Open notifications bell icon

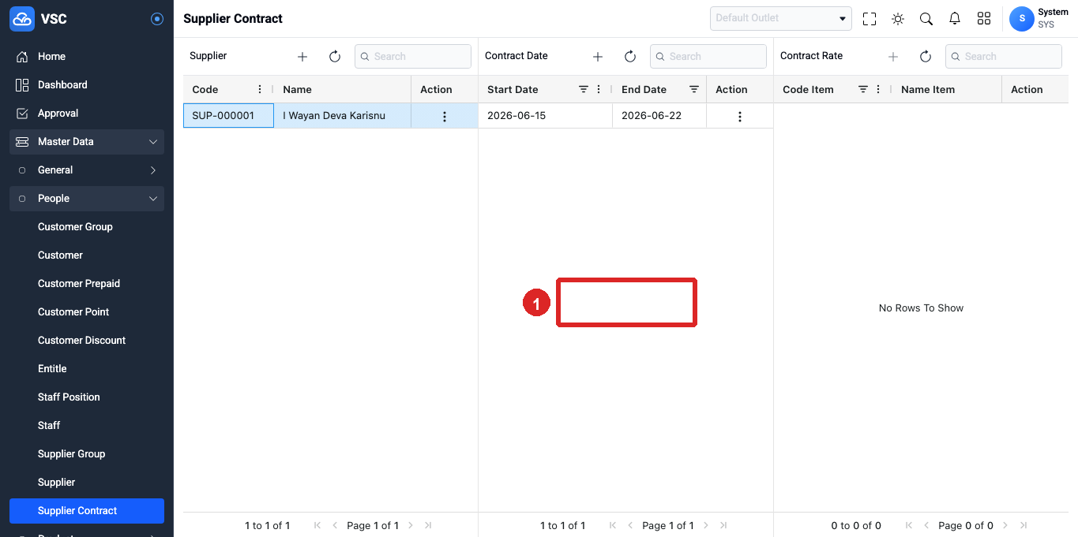[955, 19]
